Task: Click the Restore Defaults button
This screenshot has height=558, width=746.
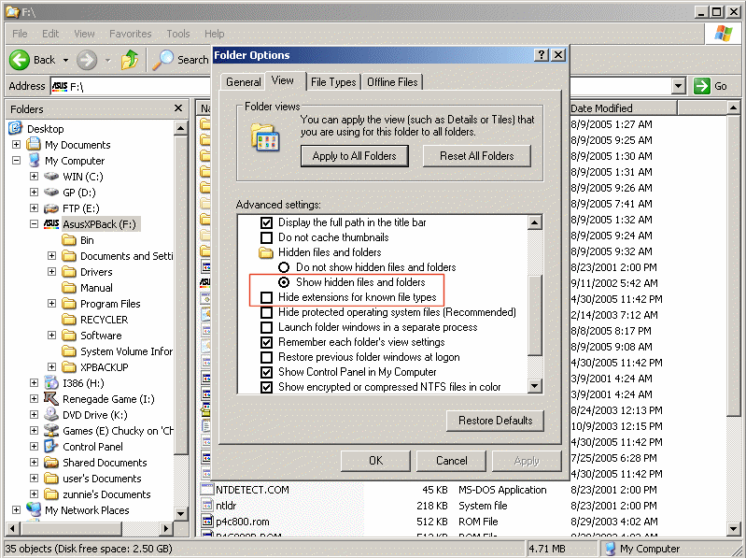Action: pos(495,421)
